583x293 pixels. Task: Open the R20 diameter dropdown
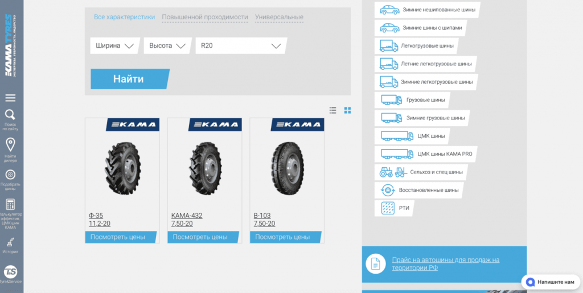(x=241, y=46)
